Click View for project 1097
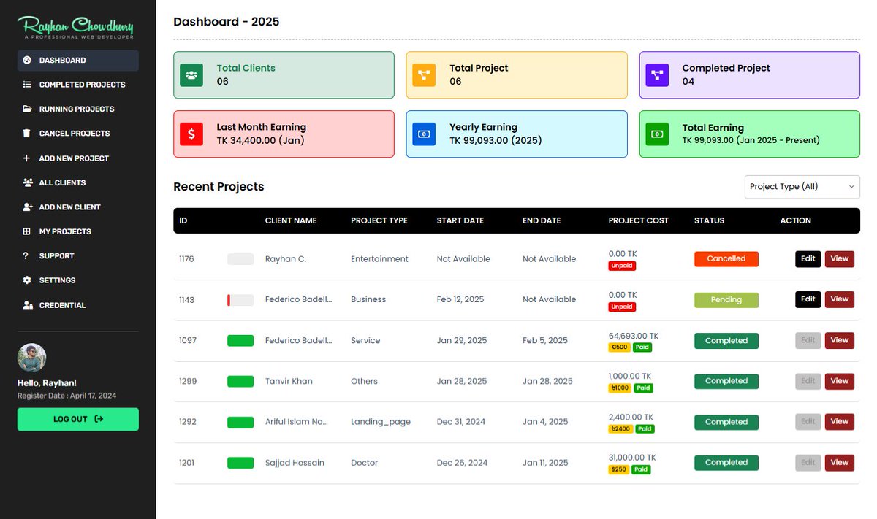Screen dimensions: 877x519 pos(840,340)
